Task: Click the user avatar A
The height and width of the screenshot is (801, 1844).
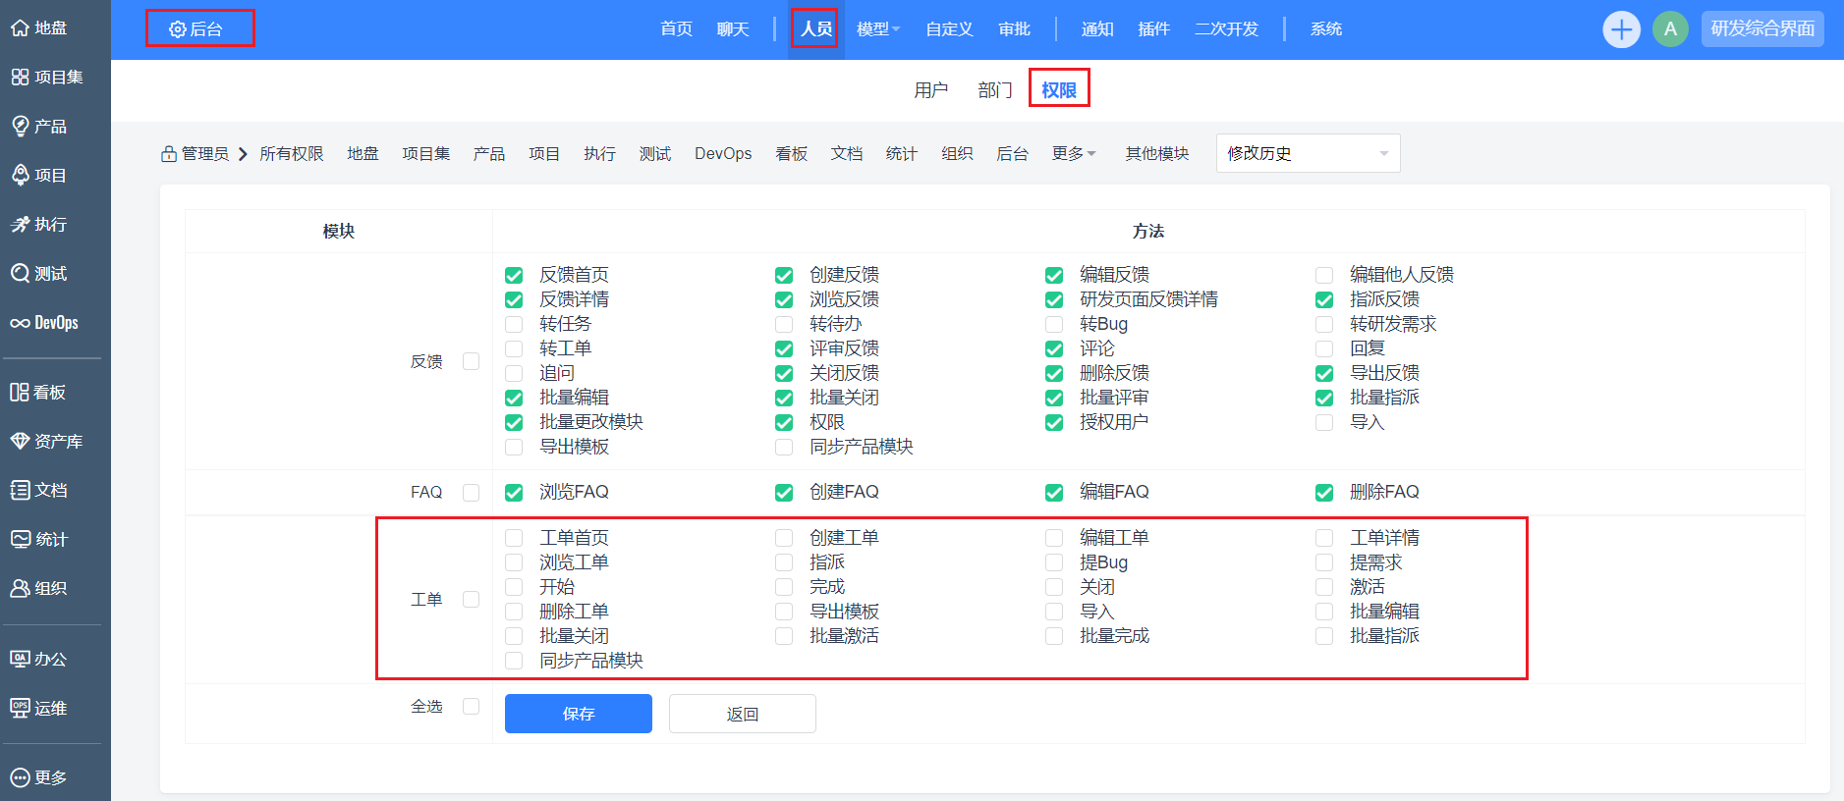Action: point(1670,29)
